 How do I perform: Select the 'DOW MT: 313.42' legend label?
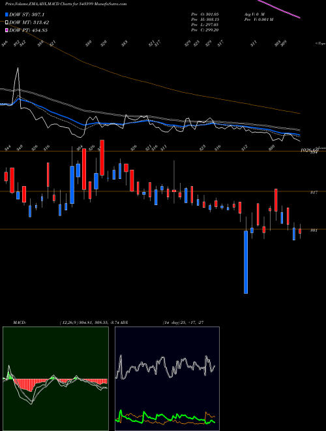(x=29, y=22)
